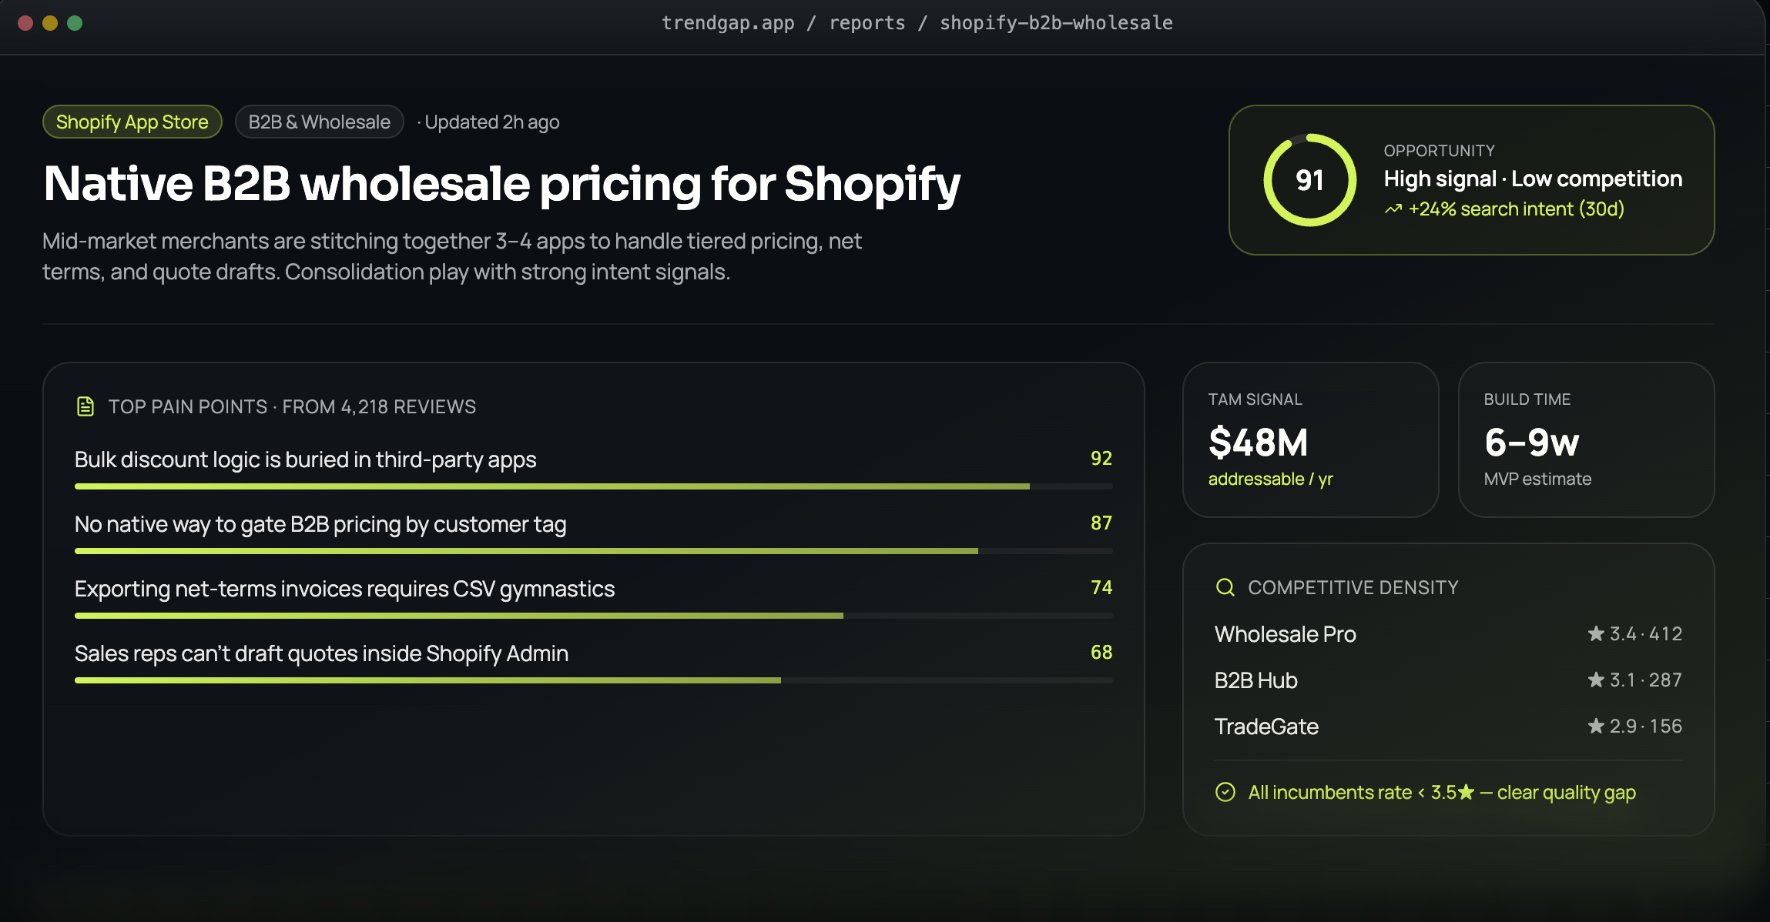Open the Wholesale Pro competitor entry
This screenshot has height=922, width=1770.
pyautogui.click(x=1448, y=634)
